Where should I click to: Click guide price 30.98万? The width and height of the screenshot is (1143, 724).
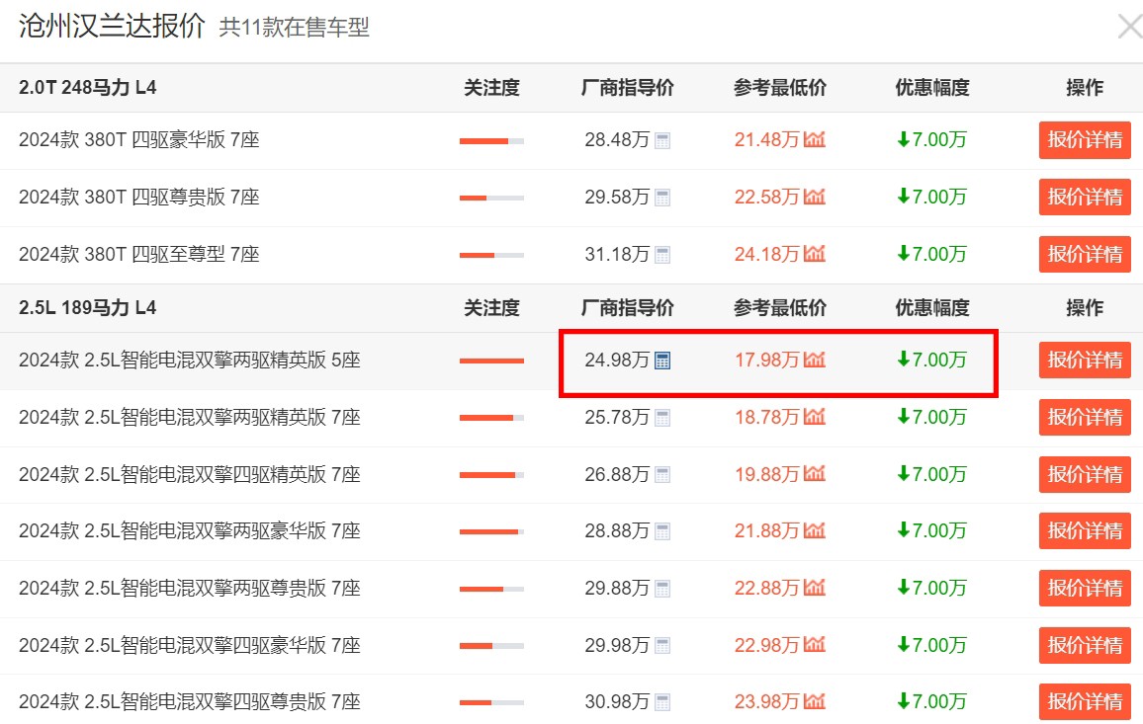coord(617,702)
